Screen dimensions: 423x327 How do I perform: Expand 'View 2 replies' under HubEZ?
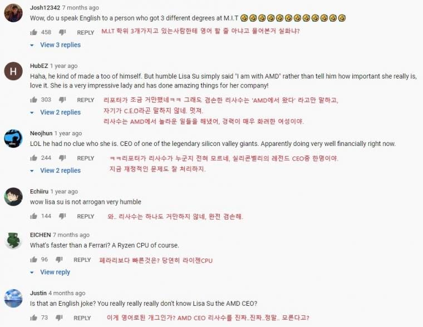click(60, 113)
